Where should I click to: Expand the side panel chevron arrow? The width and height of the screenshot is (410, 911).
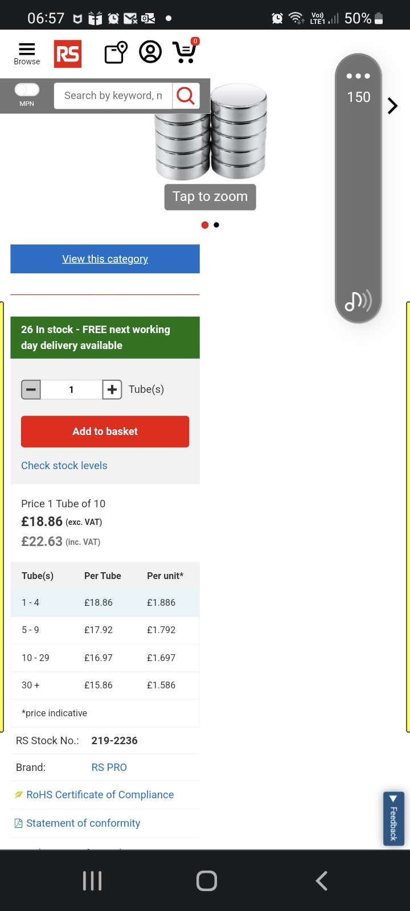[392, 106]
